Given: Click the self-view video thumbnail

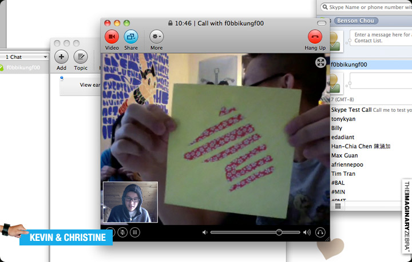Looking at the screenshot, I should point(130,201).
